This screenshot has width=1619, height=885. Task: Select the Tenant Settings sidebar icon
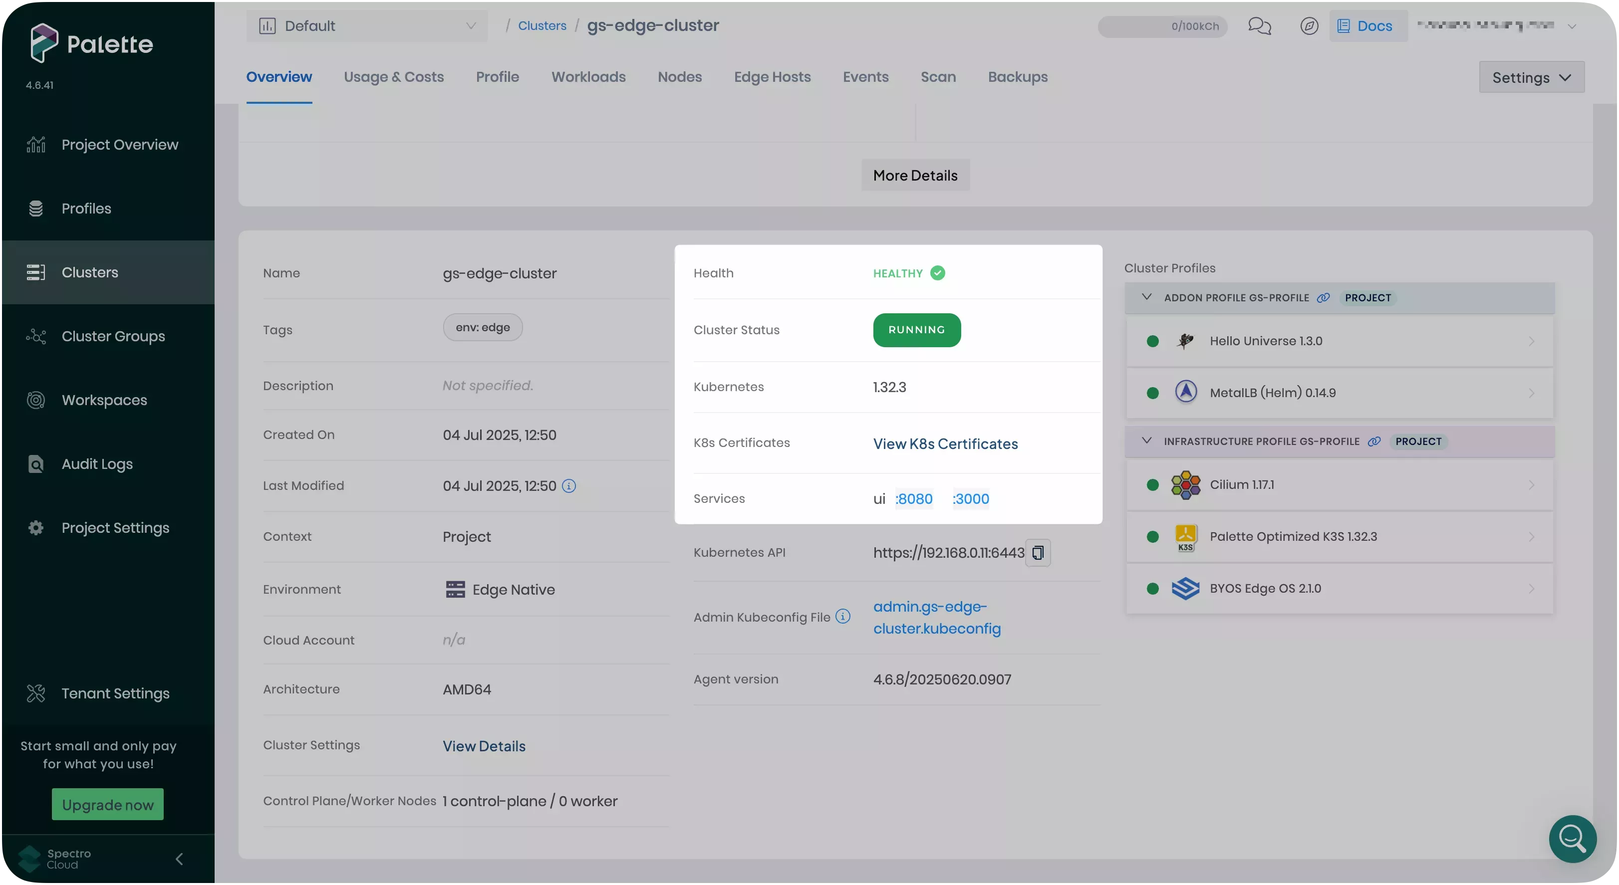click(36, 693)
